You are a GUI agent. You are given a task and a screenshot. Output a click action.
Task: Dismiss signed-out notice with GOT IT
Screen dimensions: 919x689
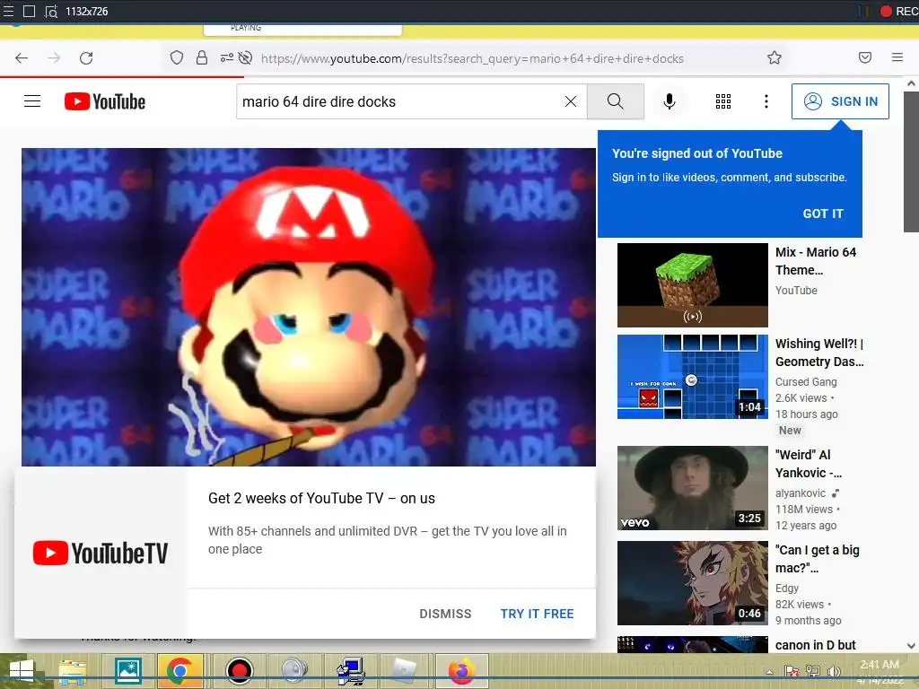(x=823, y=214)
